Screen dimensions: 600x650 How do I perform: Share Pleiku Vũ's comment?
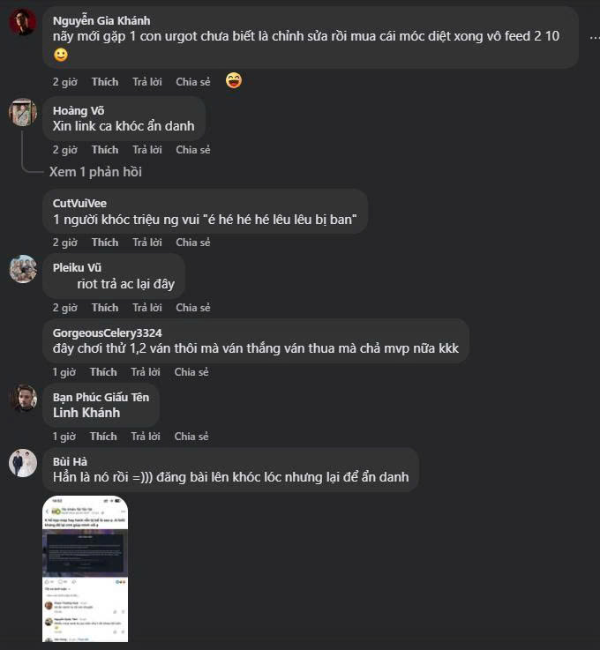pos(193,308)
